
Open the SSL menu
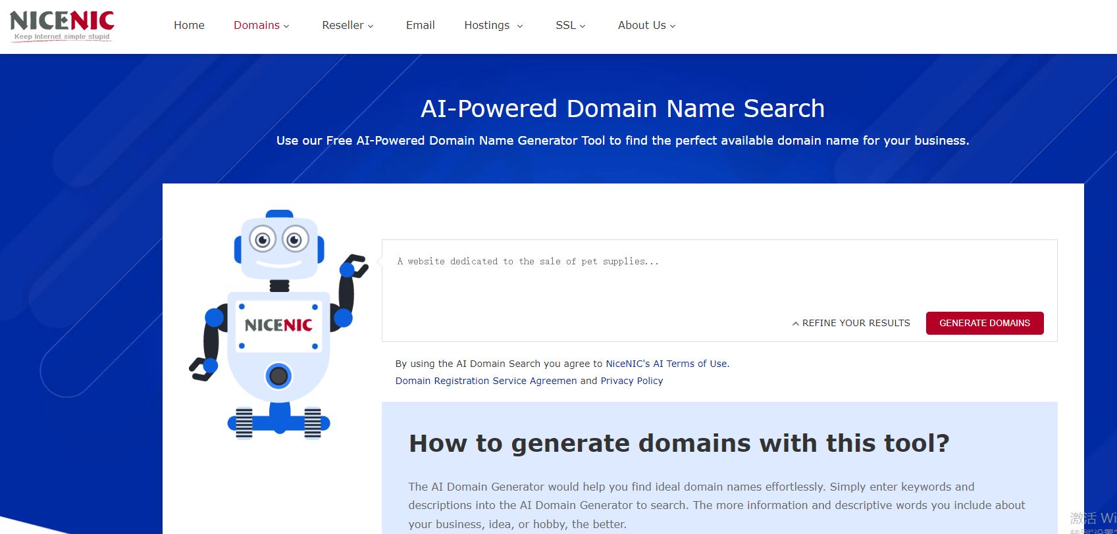pos(570,25)
